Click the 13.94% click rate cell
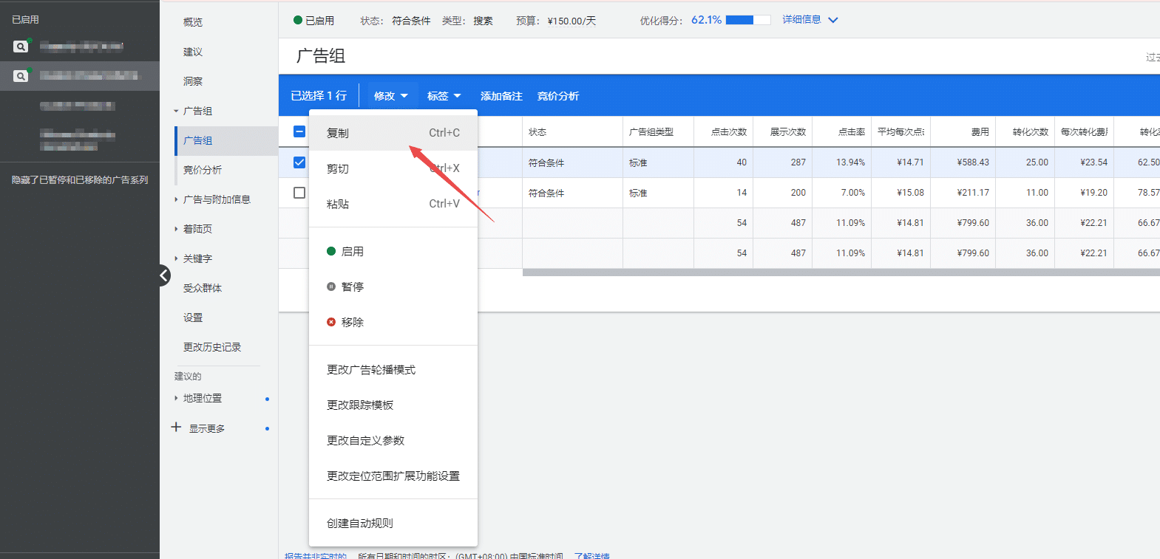 coord(850,162)
